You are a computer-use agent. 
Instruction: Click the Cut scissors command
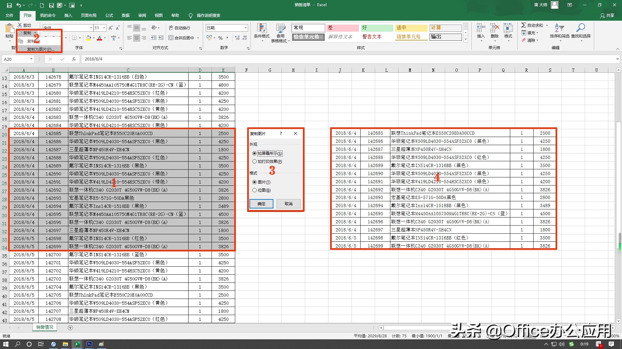point(25,25)
